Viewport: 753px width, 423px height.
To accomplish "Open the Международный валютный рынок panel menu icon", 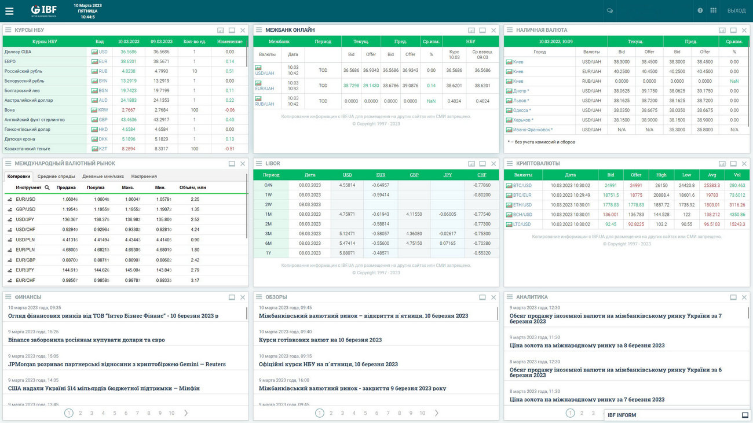I will 8,164.
